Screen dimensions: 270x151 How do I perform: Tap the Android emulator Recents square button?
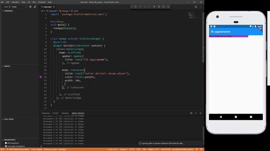coord(251,117)
